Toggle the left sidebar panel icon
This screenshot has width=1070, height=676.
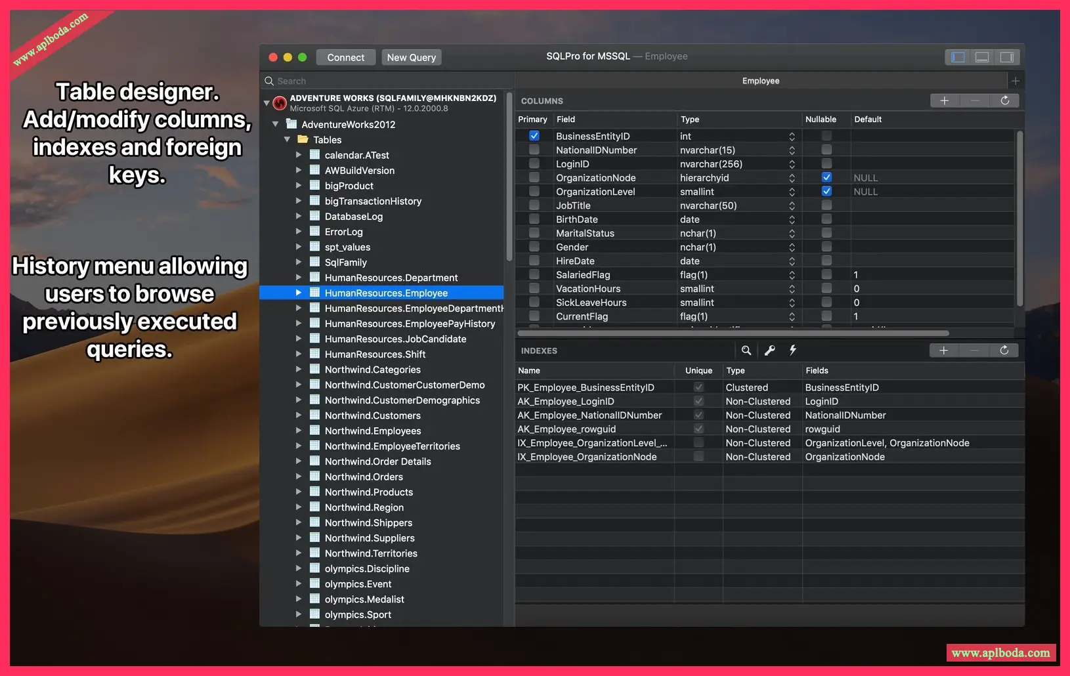point(958,57)
